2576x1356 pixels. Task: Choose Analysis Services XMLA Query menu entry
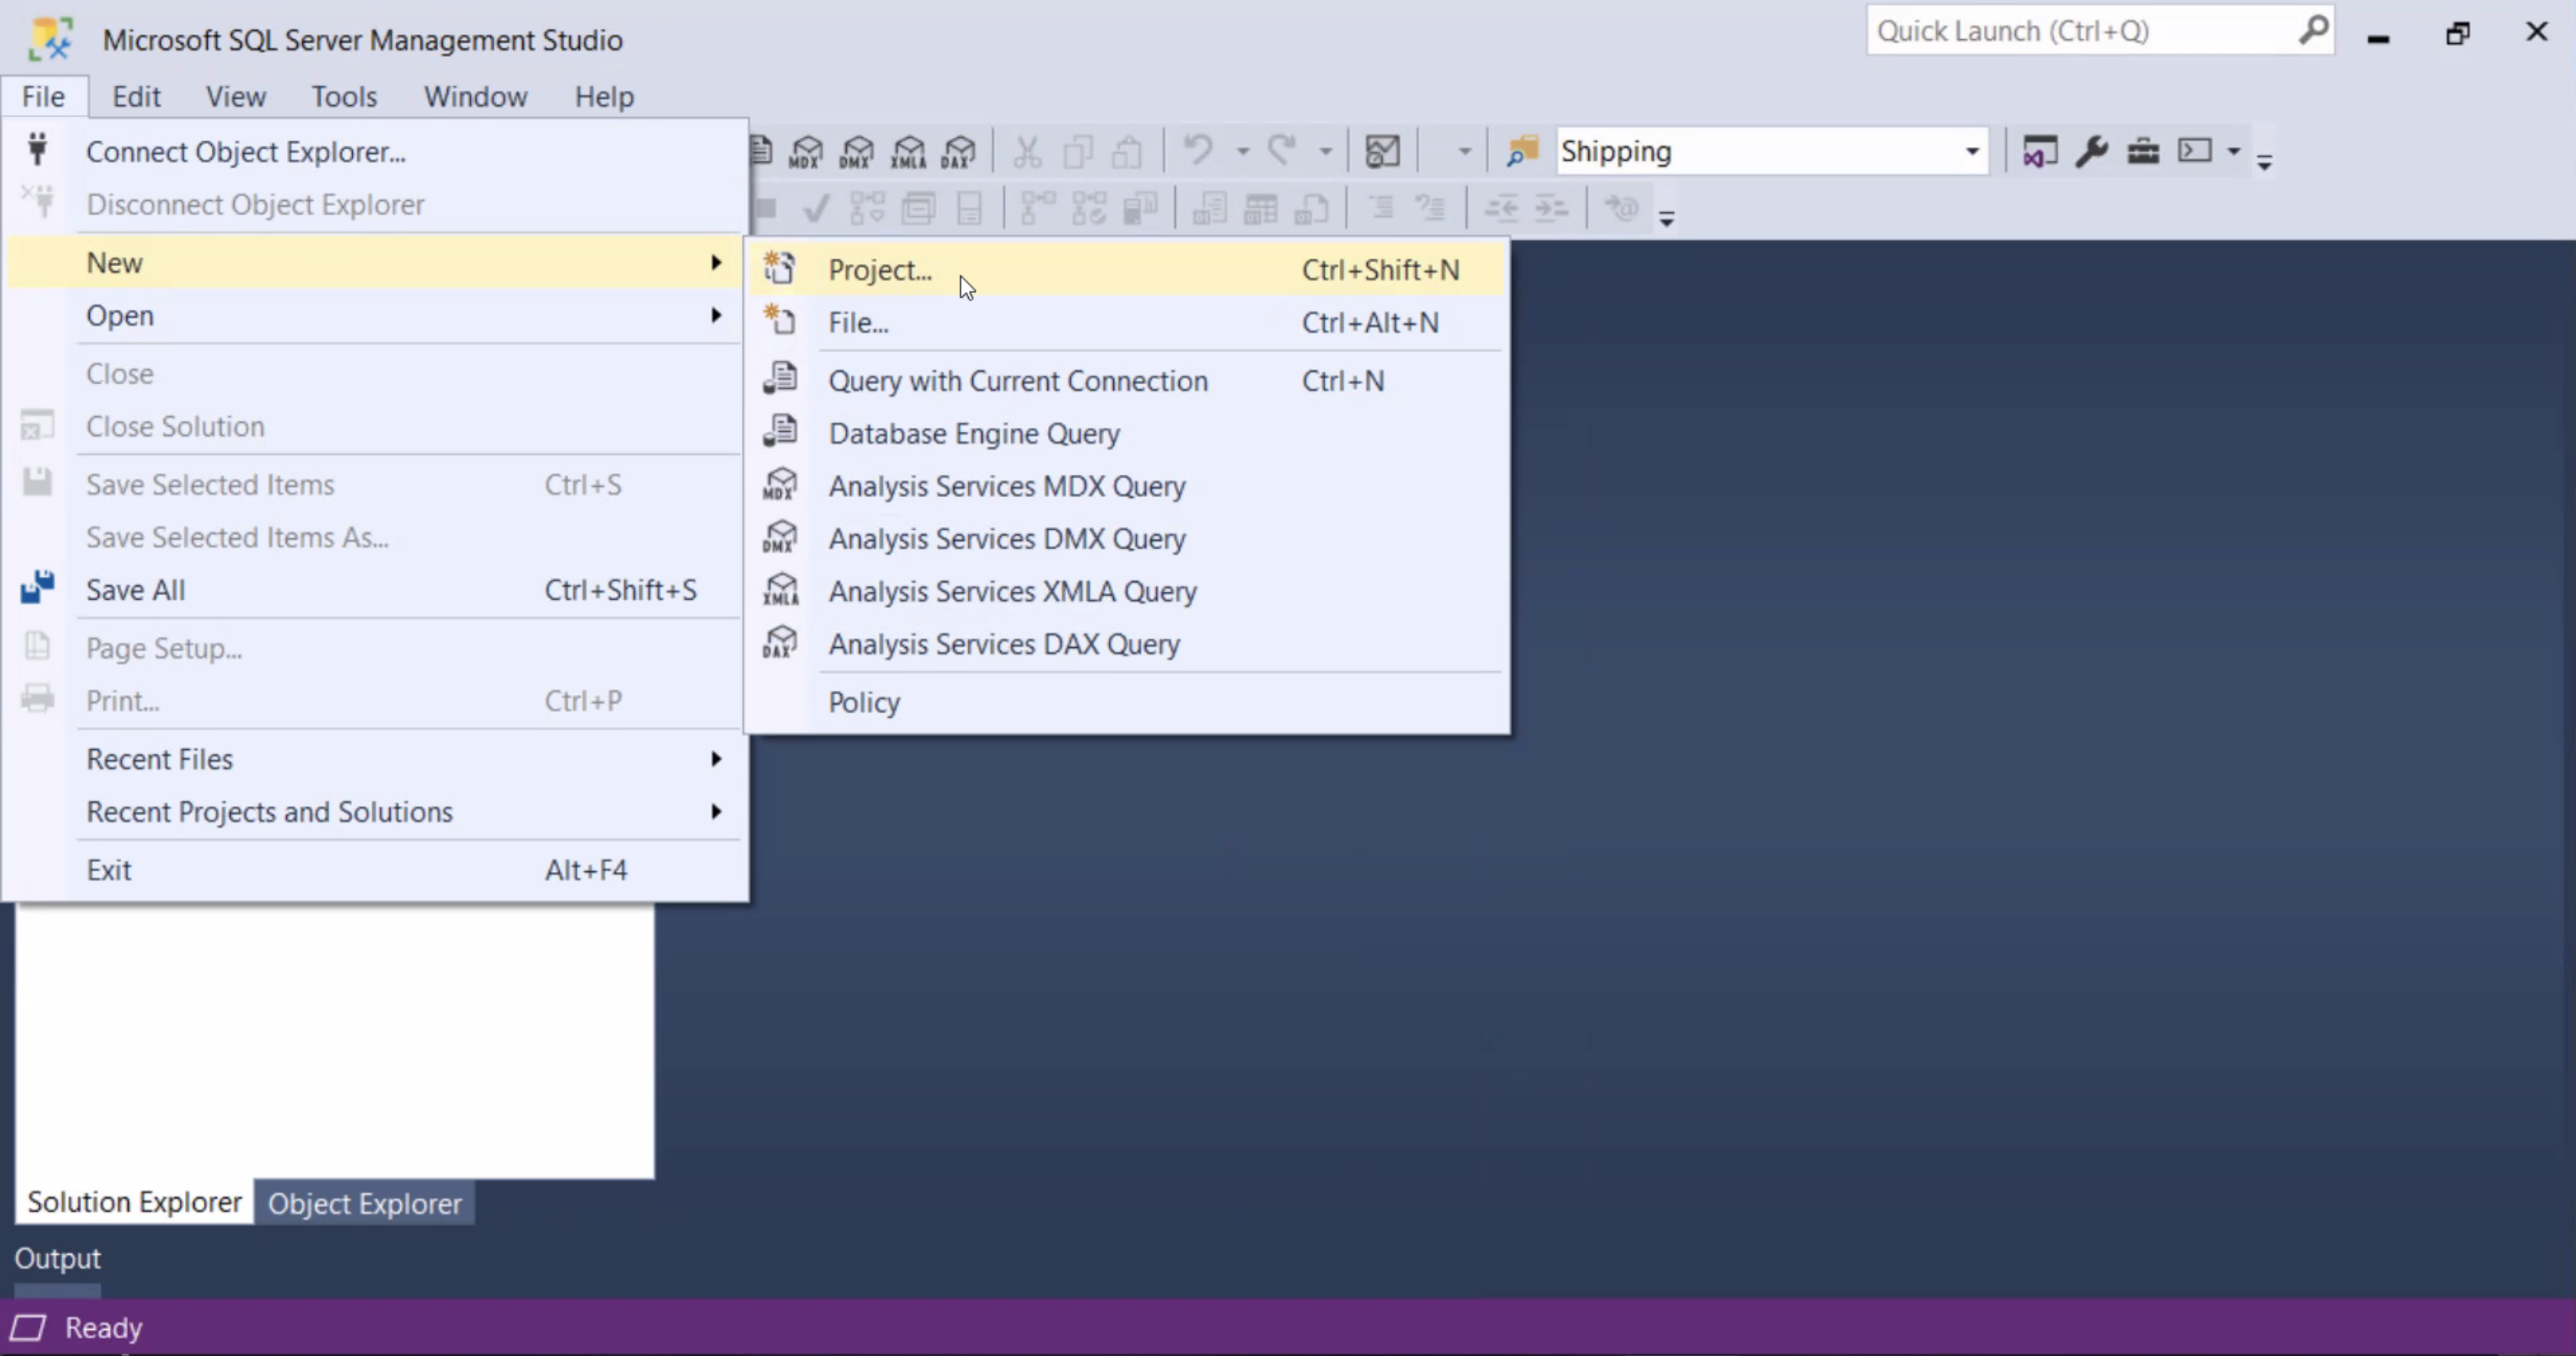[x=1126, y=592]
